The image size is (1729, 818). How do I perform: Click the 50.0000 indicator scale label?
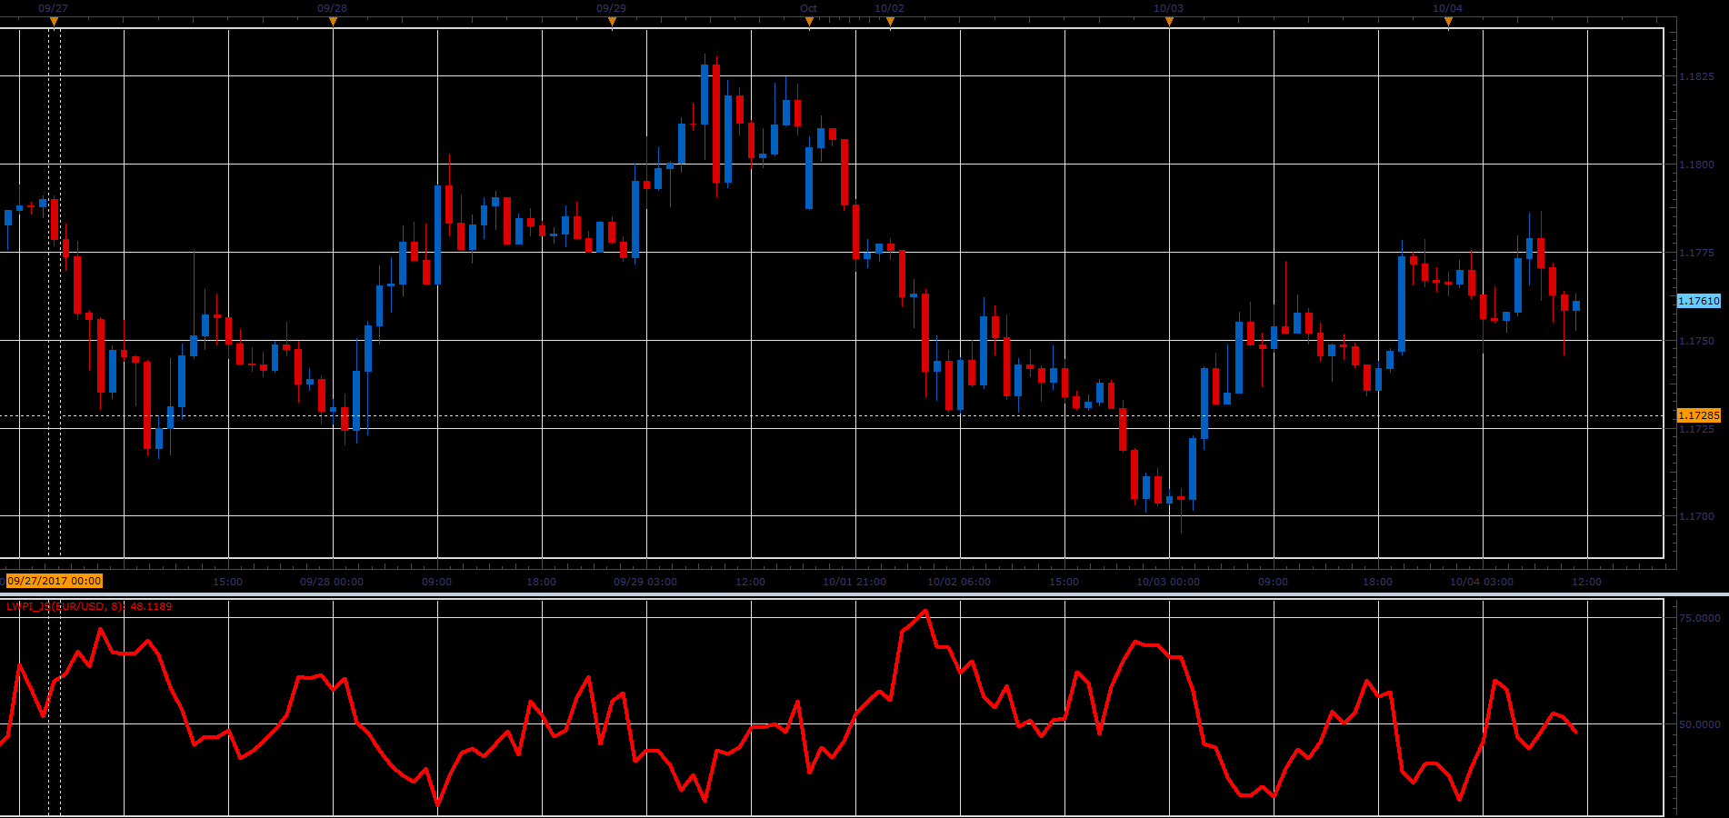tap(1699, 724)
